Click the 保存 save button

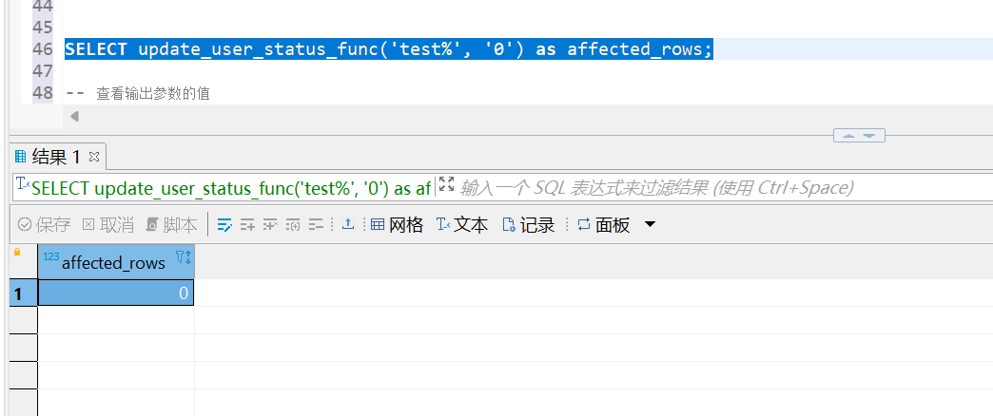(x=45, y=225)
